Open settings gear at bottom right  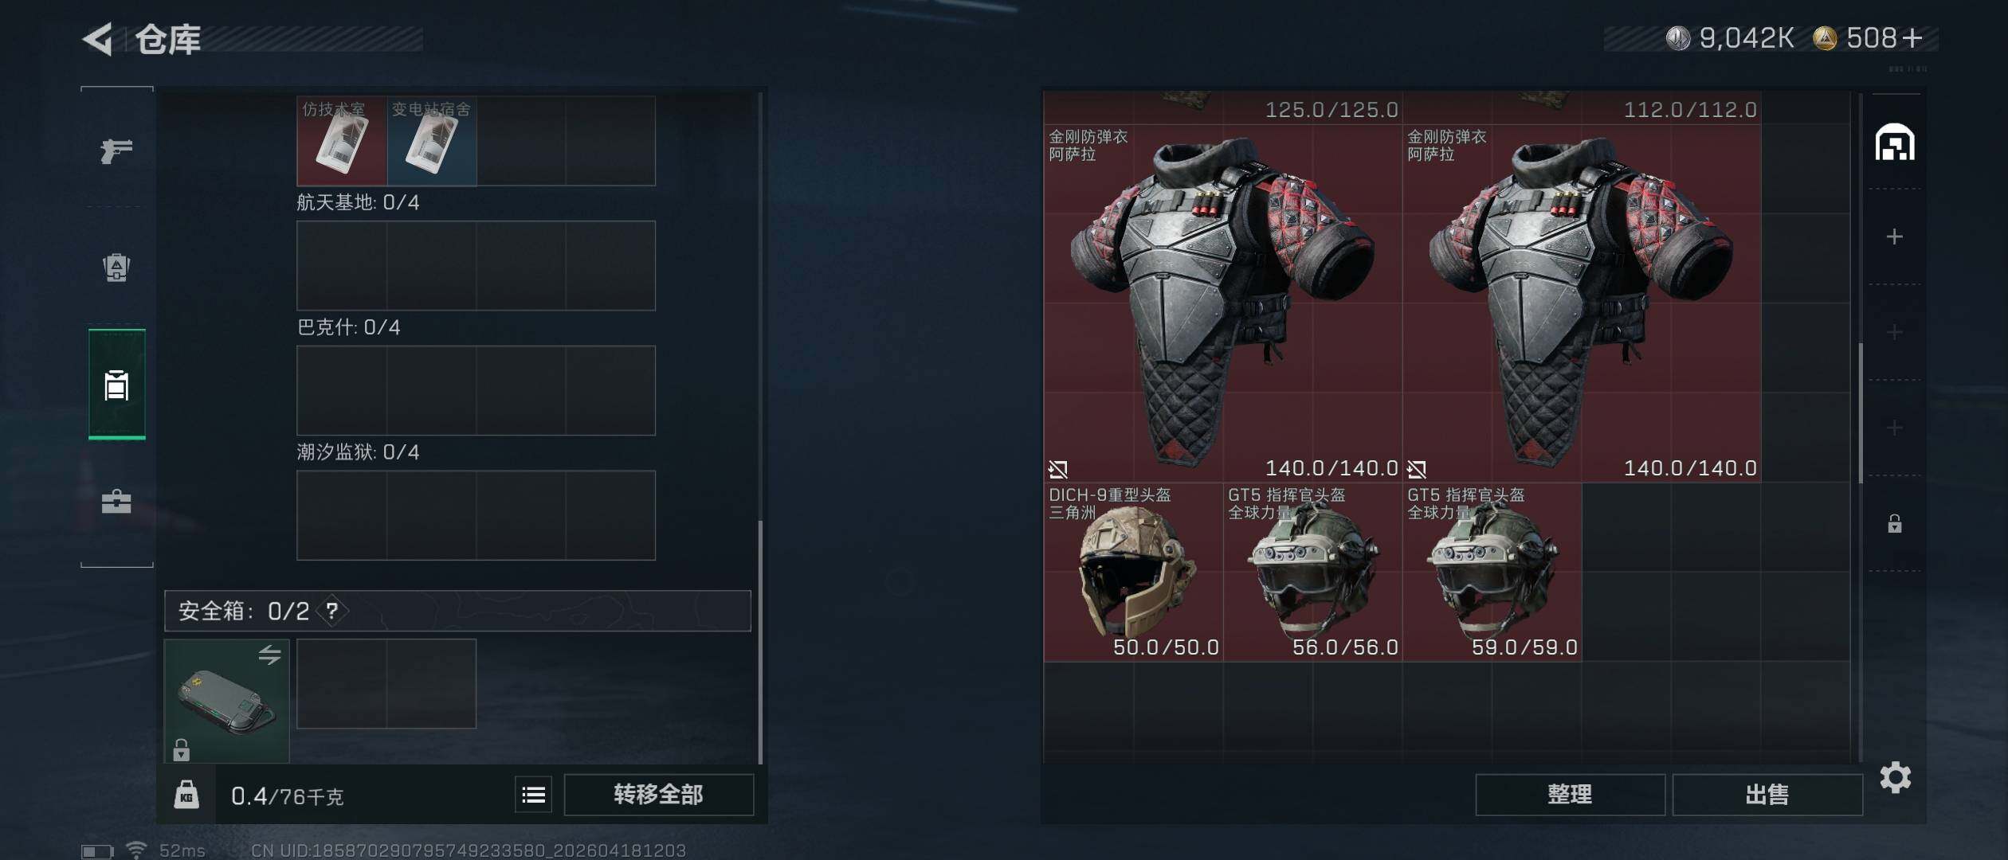coord(1895,778)
